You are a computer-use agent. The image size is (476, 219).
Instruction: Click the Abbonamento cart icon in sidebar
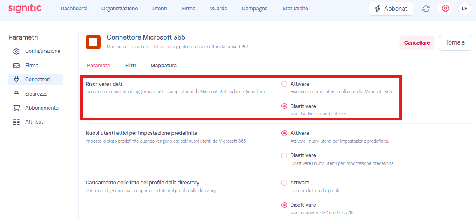(16, 108)
